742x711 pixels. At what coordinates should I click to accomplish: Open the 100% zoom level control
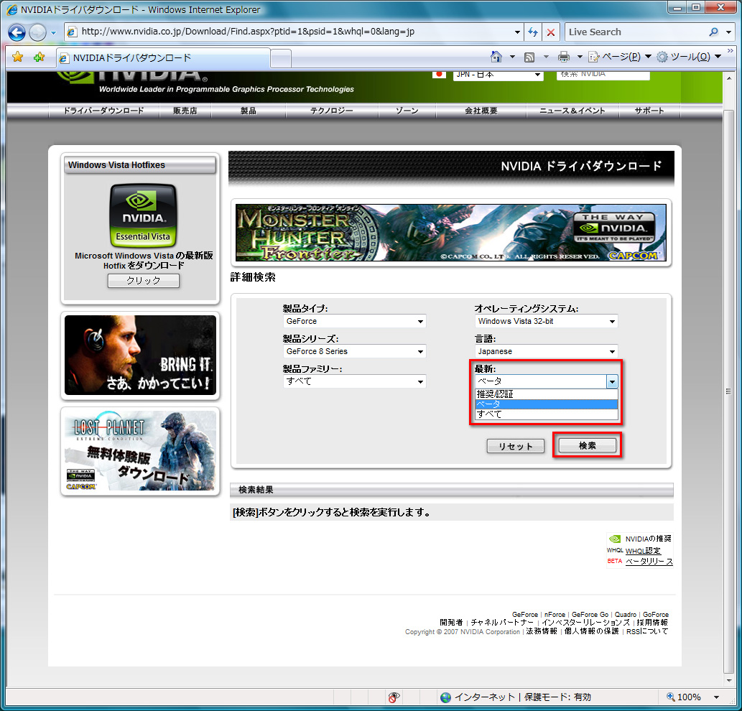[692, 697]
